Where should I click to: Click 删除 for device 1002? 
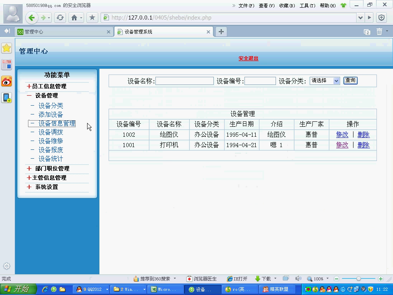point(363,135)
